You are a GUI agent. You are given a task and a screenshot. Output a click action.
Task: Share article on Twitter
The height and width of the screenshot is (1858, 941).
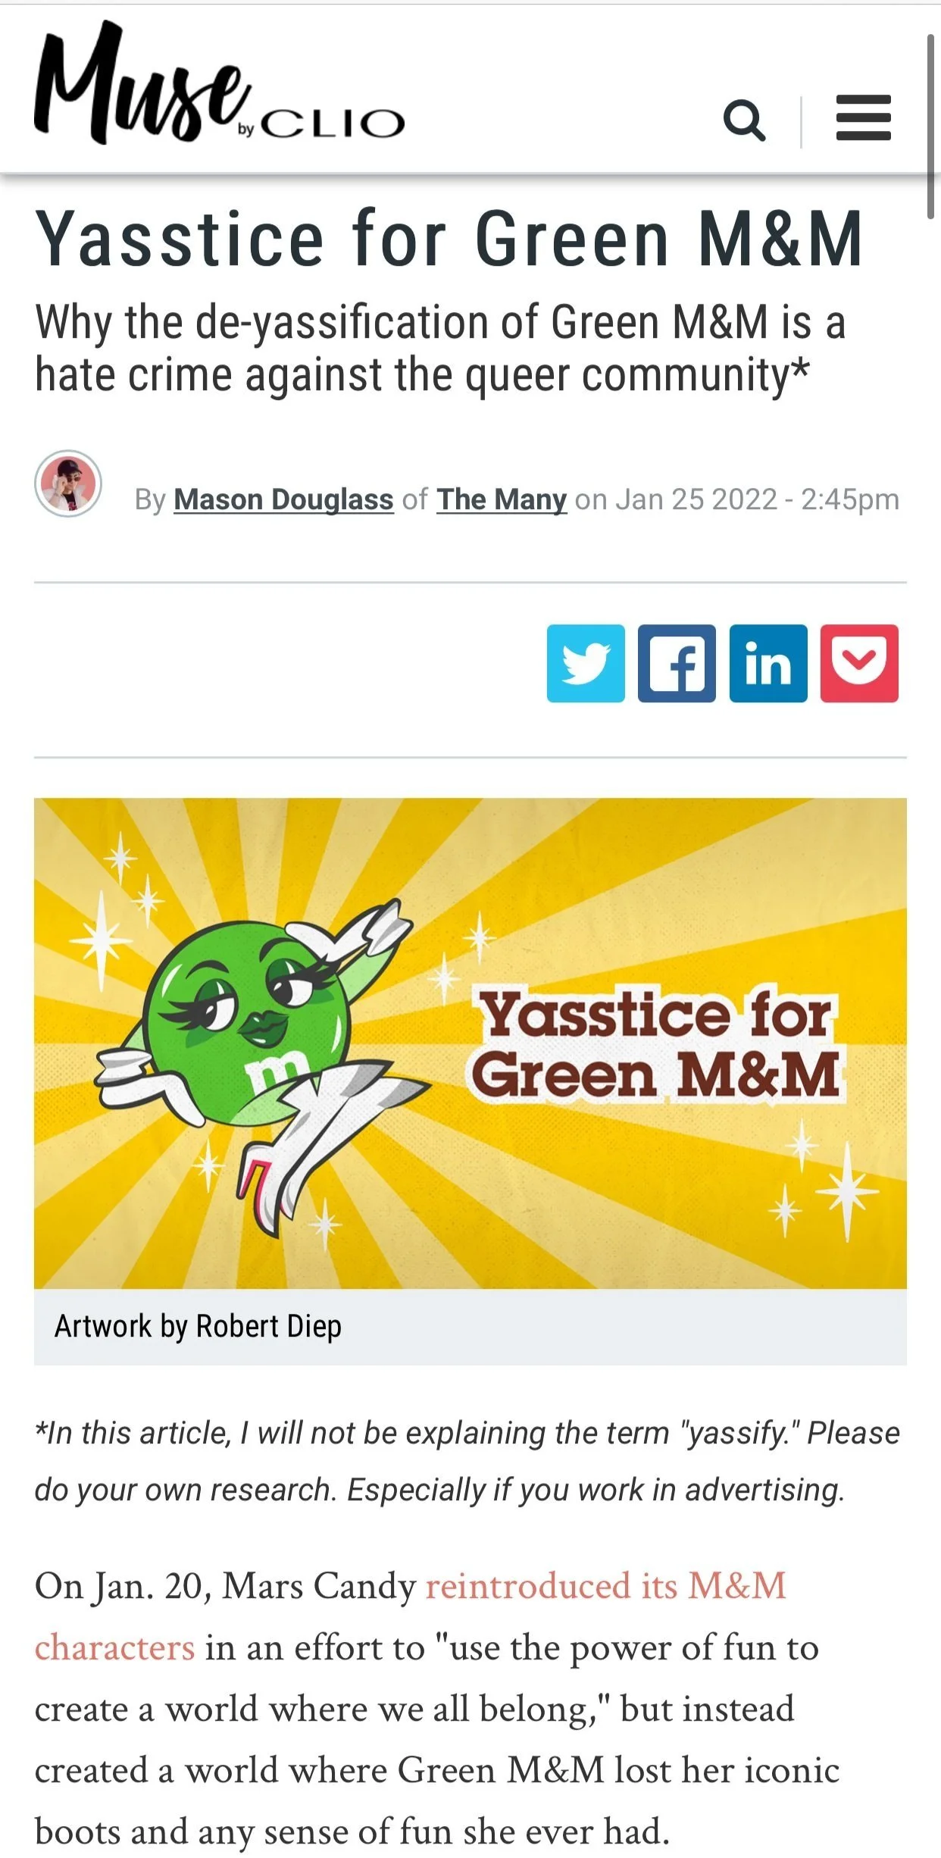tap(586, 663)
